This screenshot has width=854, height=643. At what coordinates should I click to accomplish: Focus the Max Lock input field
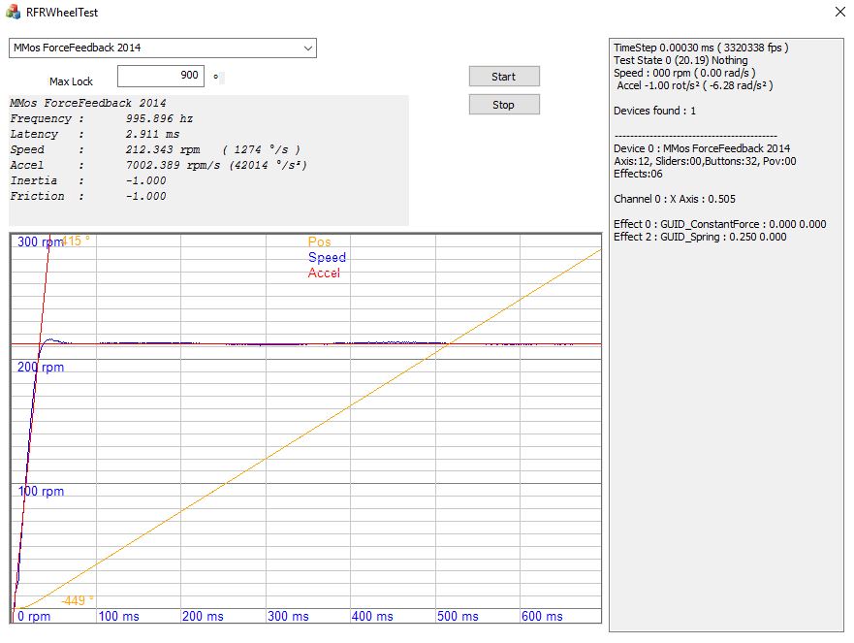click(x=161, y=76)
